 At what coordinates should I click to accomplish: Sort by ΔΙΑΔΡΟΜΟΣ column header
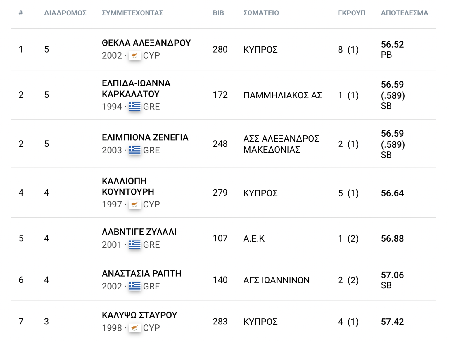(x=65, y=13)
